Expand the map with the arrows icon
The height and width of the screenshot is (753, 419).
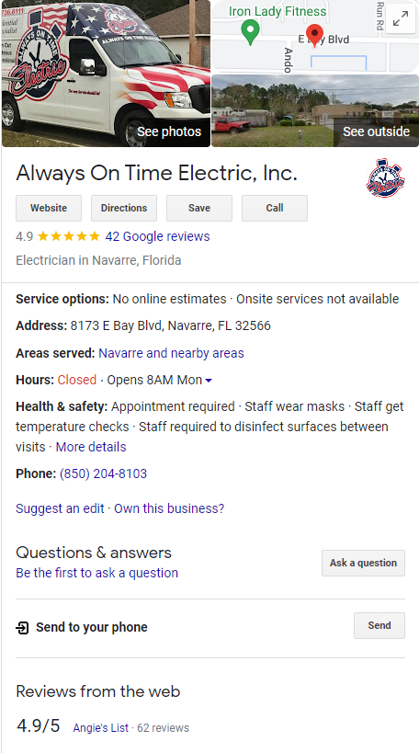401,18
